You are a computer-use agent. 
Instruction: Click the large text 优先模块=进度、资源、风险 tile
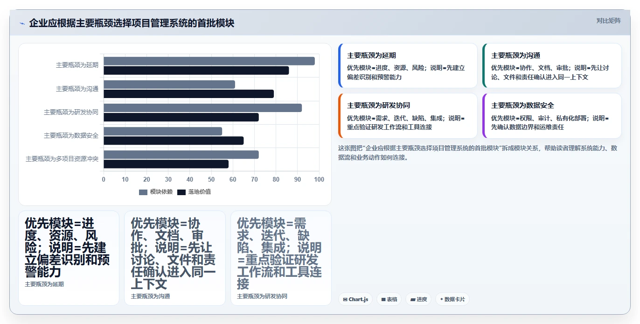click(x=67, y=247)
